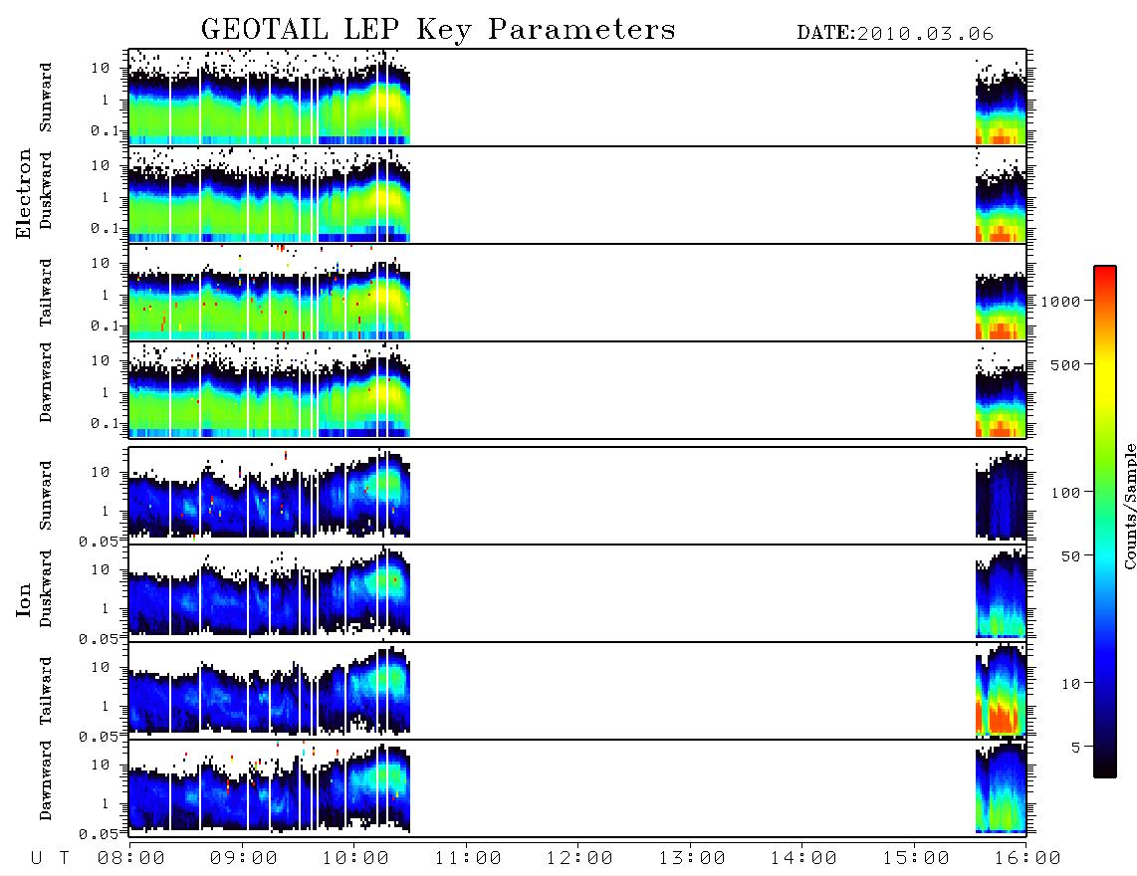1137x876 pixels.
Task: Click the Ion 'Duskward' panel label
Action: [x=46, y=588]
